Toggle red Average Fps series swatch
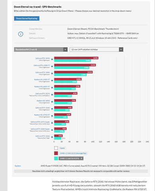Viewport: 155px width, 191px height. (x=56, y=153)
